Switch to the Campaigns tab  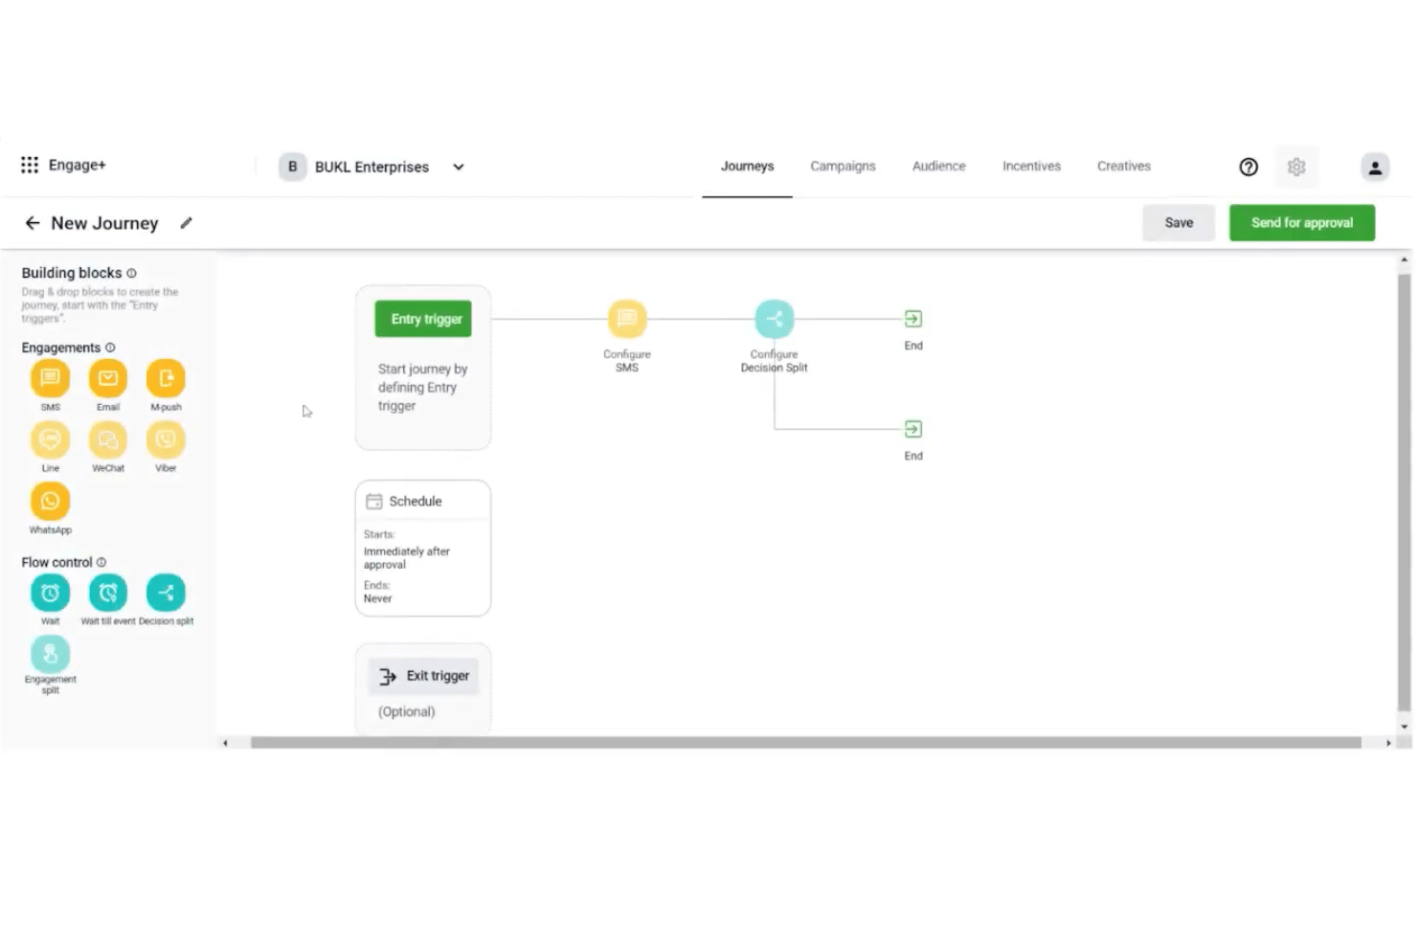click(843, 167)
